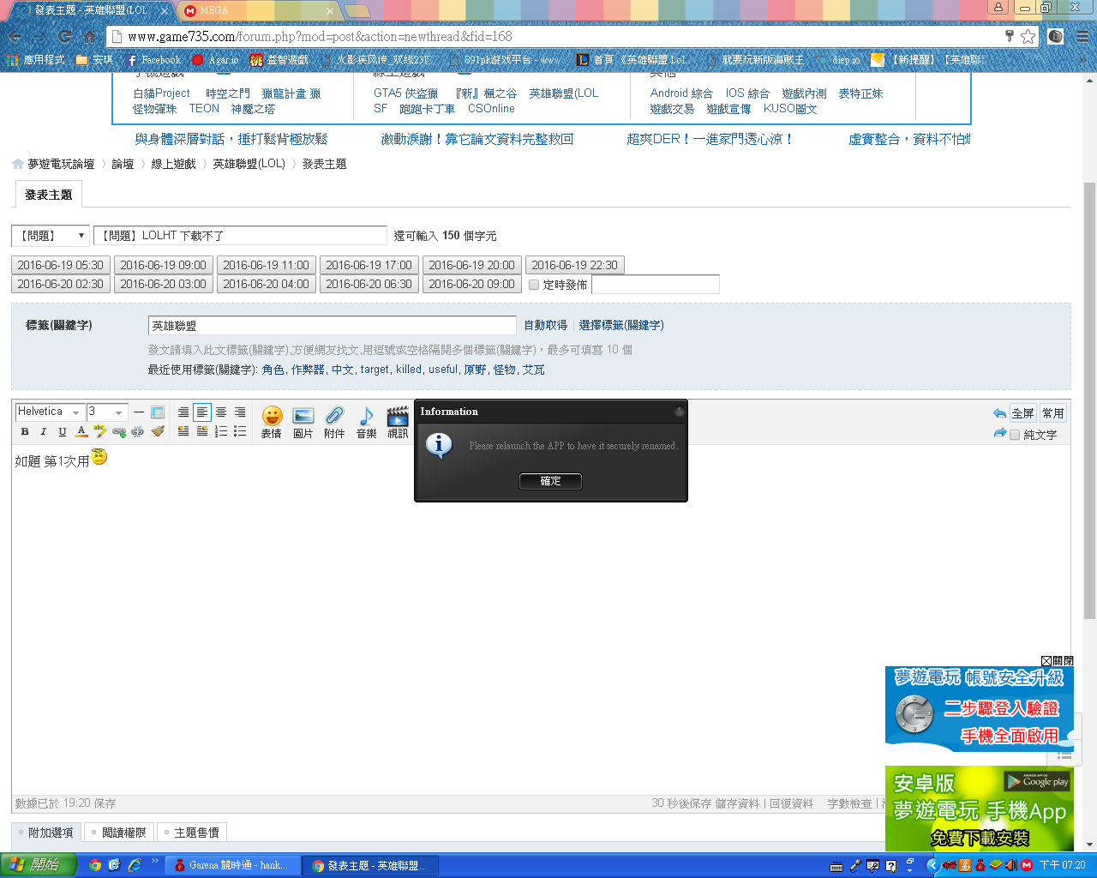Confirm the dialog by clicking 確定
1097x878 pixels.
(x=550, y=481)
